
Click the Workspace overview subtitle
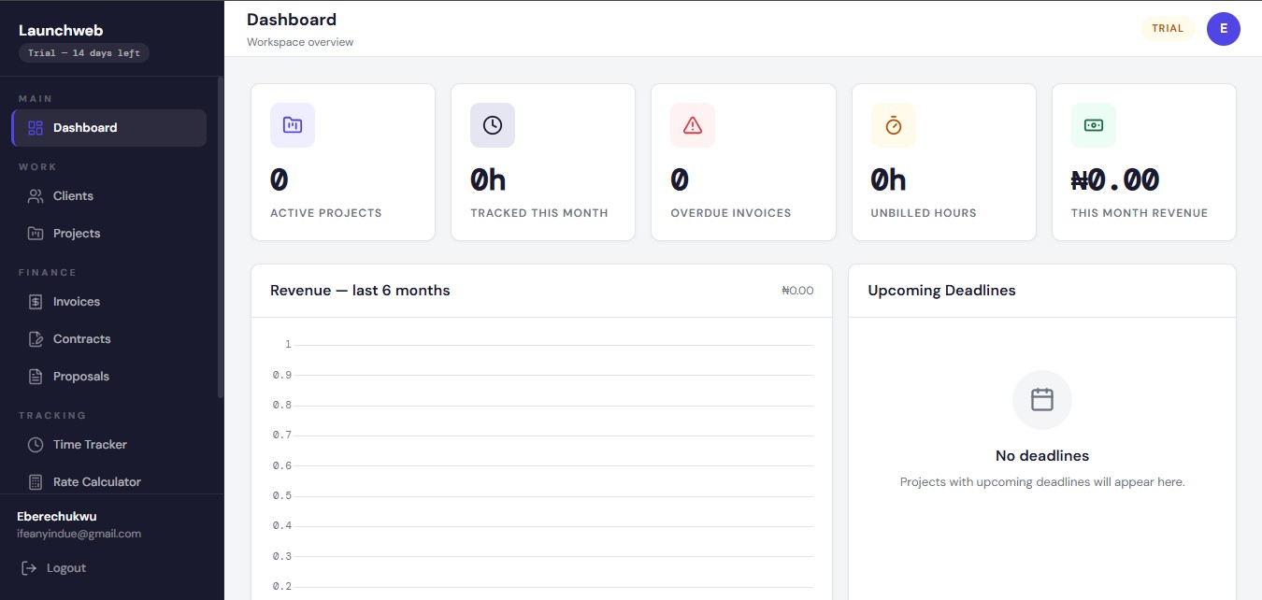(300, 42)
